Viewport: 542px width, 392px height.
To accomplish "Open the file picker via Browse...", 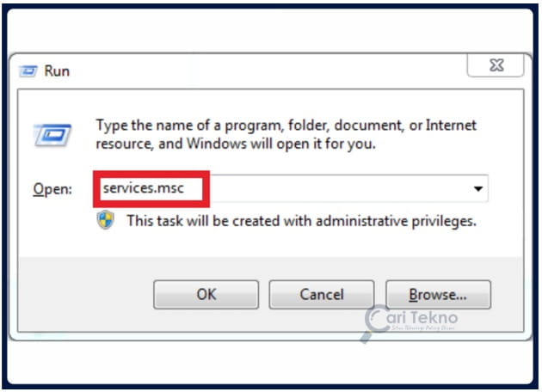I will point(438,295).
